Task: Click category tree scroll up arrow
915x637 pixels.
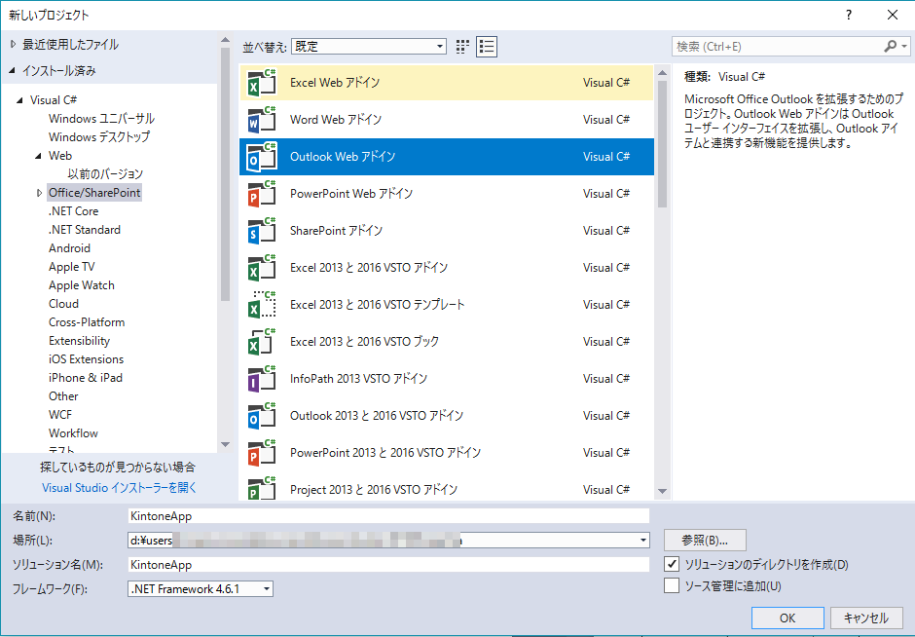Action: (225, 40)
